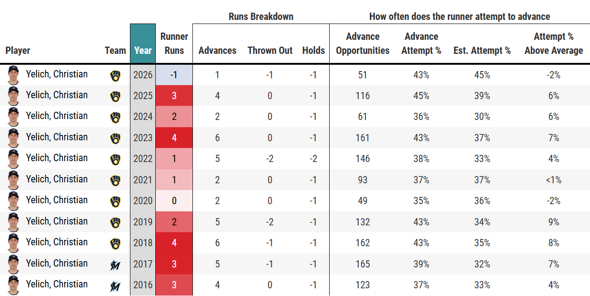This screenshot has width=590, height=296.
Task: Sort by Attempt % Above Average header
Action: tap(554, 43)
